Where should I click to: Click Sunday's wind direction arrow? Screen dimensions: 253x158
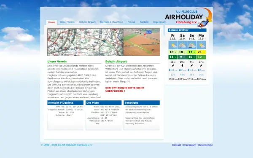[x=192, y=66]
